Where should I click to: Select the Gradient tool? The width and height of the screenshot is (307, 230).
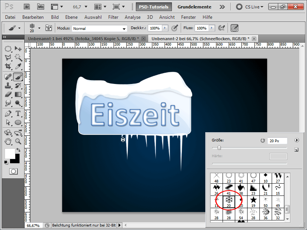coord(18,94)
